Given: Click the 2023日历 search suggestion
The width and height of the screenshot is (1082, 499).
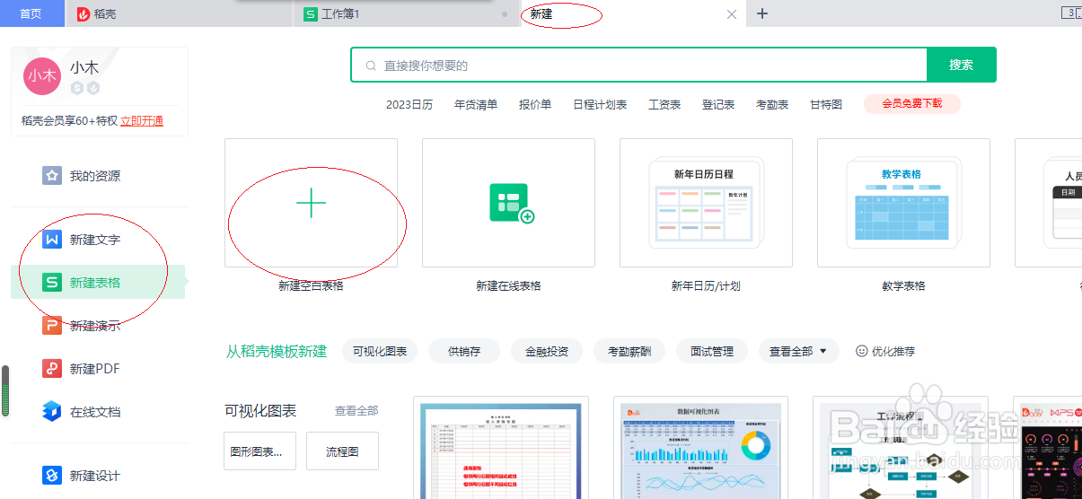Looking at the screenshot, I should tap(409, 104).
